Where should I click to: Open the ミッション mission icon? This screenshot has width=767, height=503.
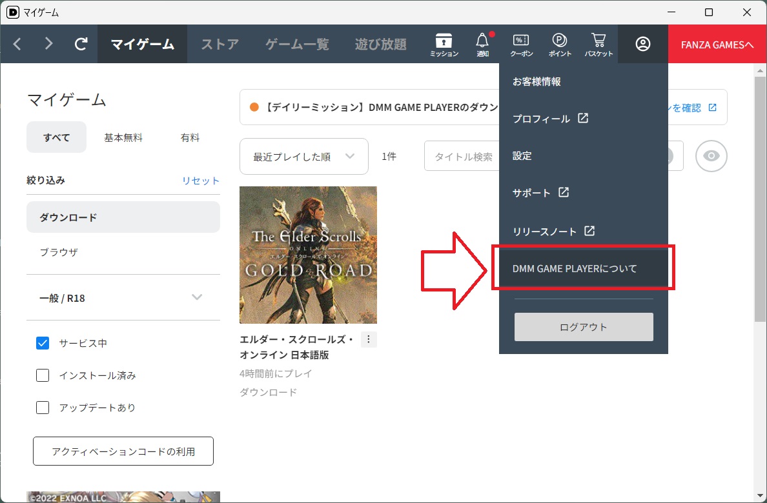tap(444, 45)
